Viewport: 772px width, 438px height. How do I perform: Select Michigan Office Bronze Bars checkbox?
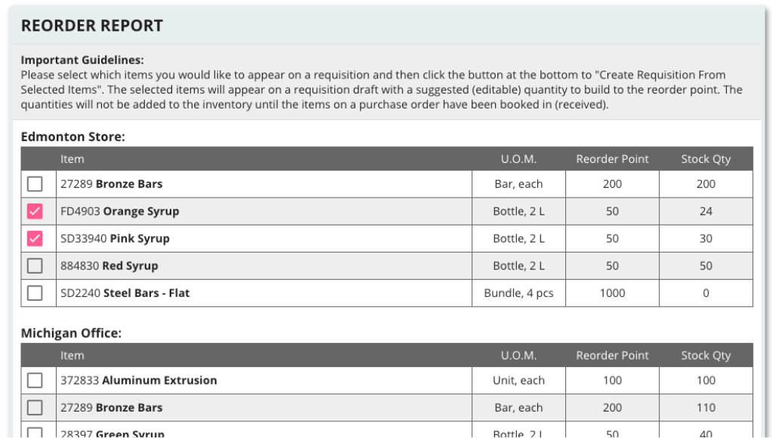click(x=35, y=408)
